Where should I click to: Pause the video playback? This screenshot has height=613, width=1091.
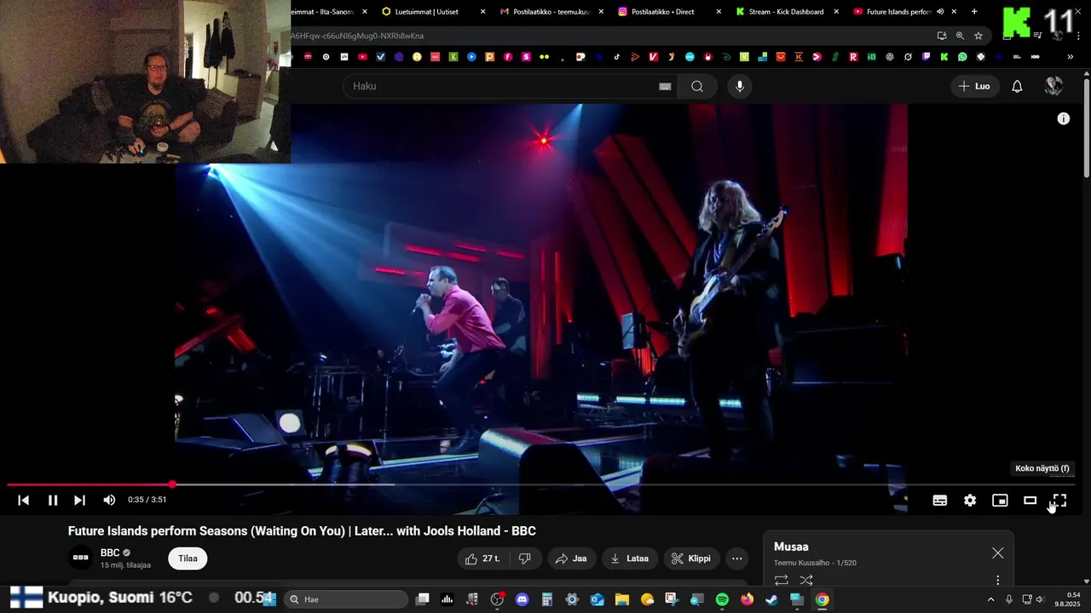(53, 501)
